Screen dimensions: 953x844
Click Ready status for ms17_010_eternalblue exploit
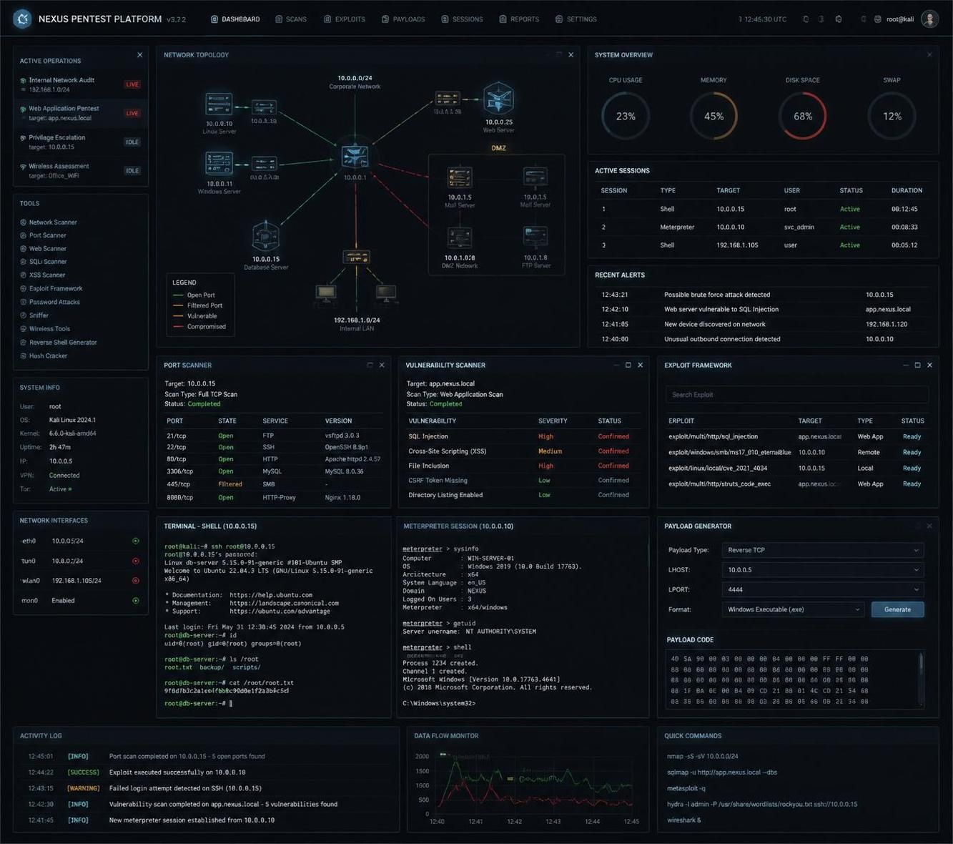click(x=912, y=453)
